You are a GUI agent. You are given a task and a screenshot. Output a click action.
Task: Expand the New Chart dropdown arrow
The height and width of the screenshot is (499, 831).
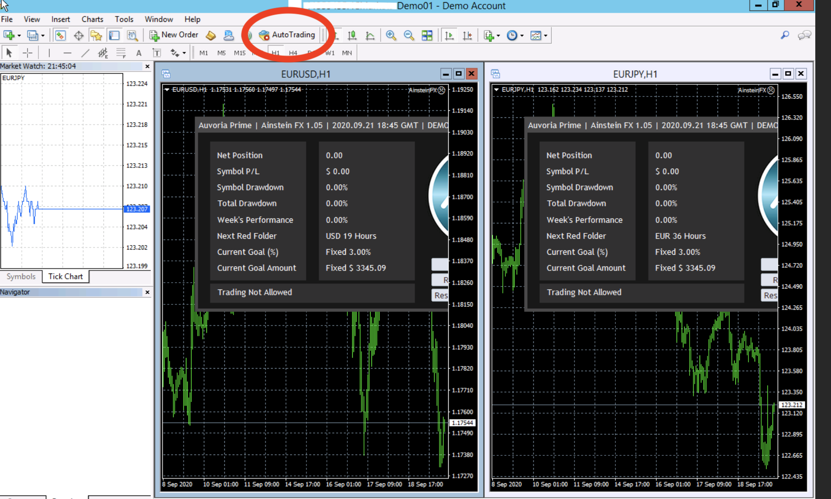pos(19,36)
